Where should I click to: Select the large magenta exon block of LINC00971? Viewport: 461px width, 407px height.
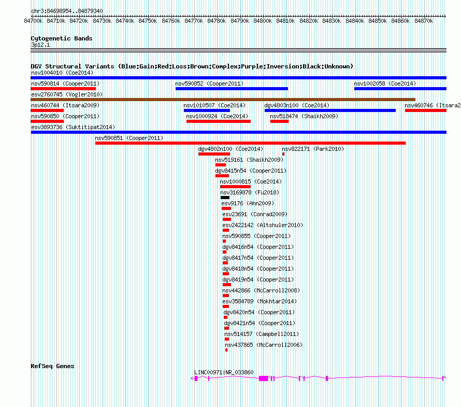pos(264,378)
